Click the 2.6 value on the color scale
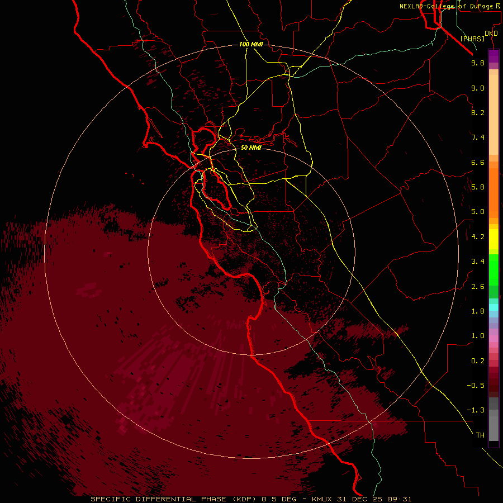503x503 pixels. click(x=478, y=287)
